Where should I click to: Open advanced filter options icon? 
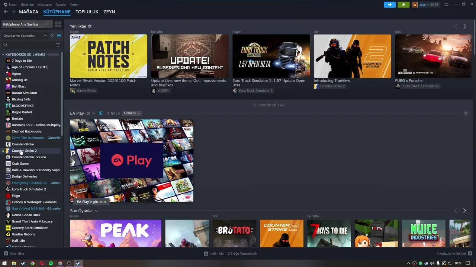point(58,45)
